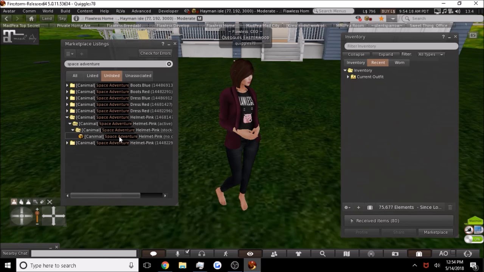Clear the space adventure search field

(169, 64)
